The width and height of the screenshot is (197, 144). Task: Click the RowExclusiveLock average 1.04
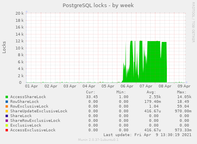pos(154,106)
